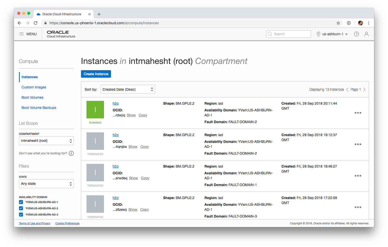The image size is (388, 247).
Task: Open the hamburger MENU icon
Action: 21,34
